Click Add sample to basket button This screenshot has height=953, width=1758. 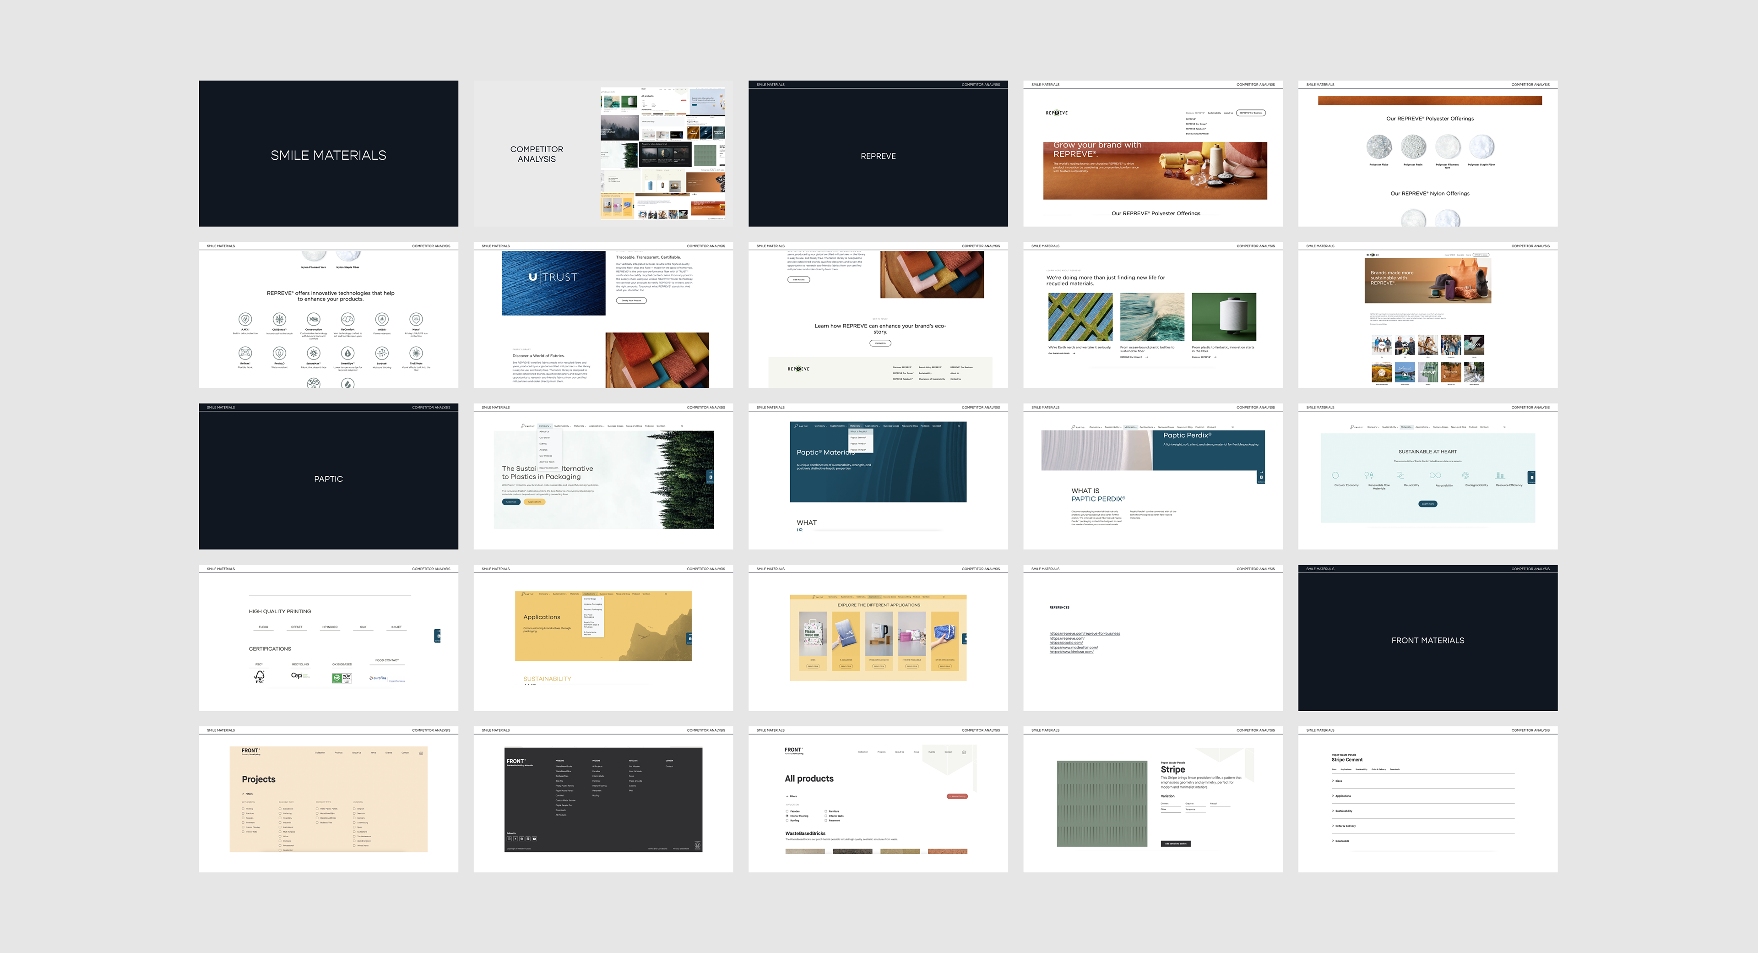point(1175,844)
